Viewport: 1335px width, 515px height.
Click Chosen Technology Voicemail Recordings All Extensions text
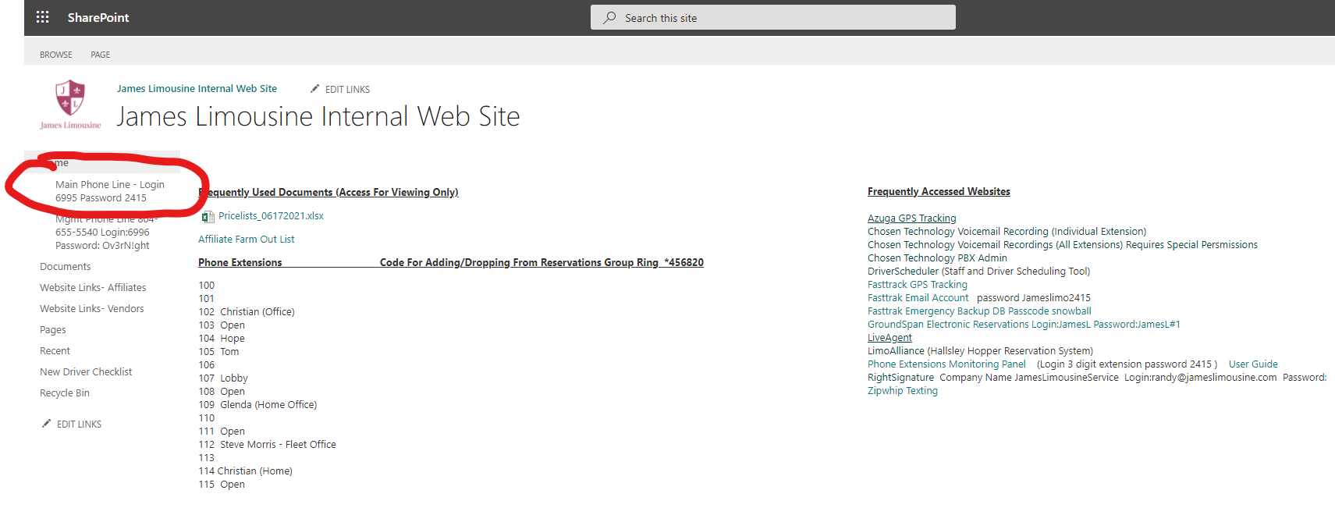point(1063,245)
